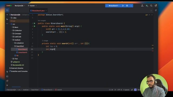This screenshot has width=173, height=97.
Task: Debug the BinarySearch configuration
Action: (x=127, y=6)
